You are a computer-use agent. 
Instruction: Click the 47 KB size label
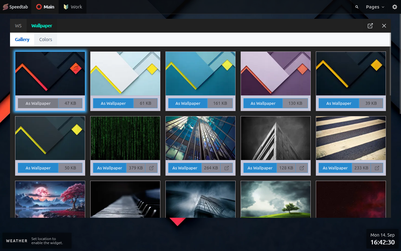point(70,103)
